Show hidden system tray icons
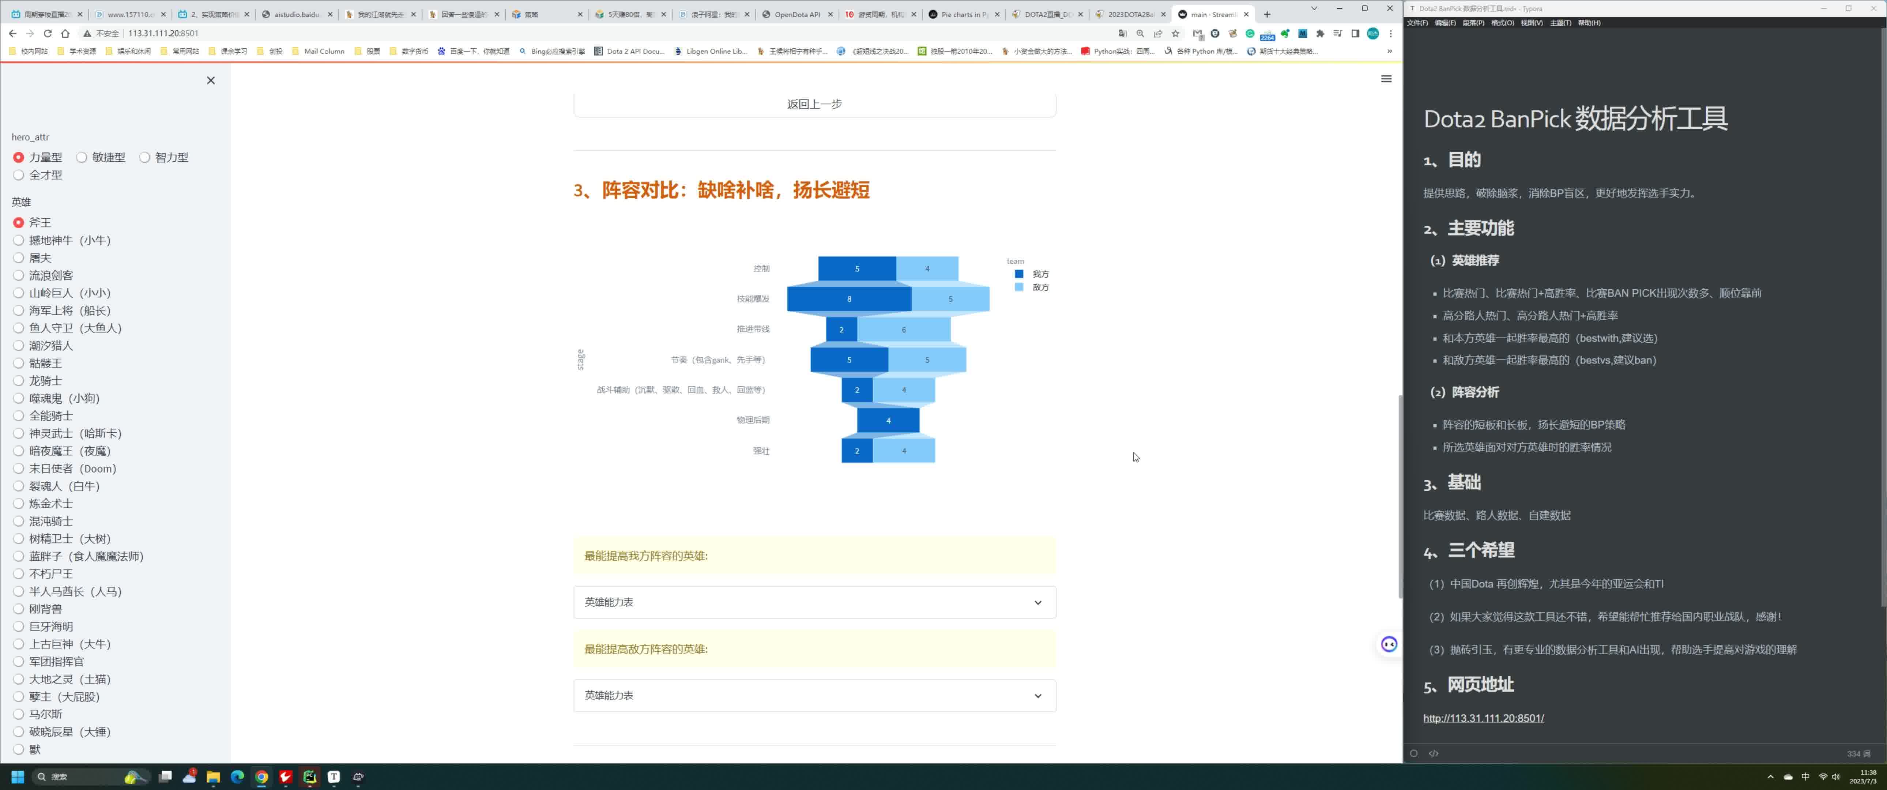1887x790 pixels. [1771, 777]
